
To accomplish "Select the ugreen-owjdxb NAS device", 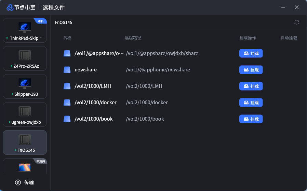I will pyautogui.click(x=25, y=114).
